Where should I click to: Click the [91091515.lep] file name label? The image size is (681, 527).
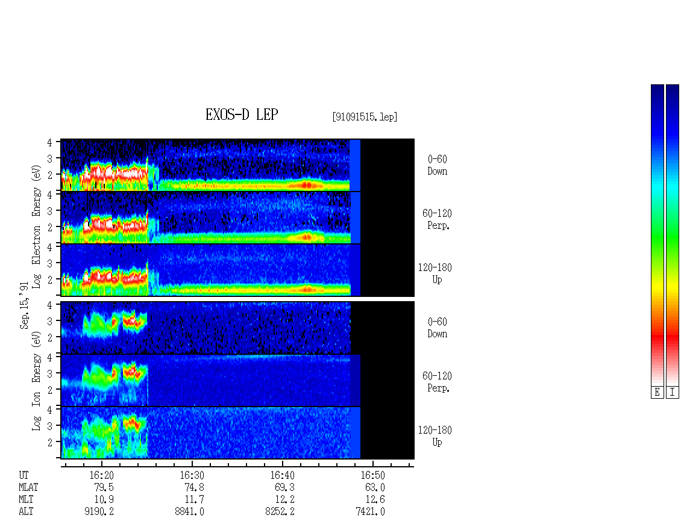pos(365,117)
